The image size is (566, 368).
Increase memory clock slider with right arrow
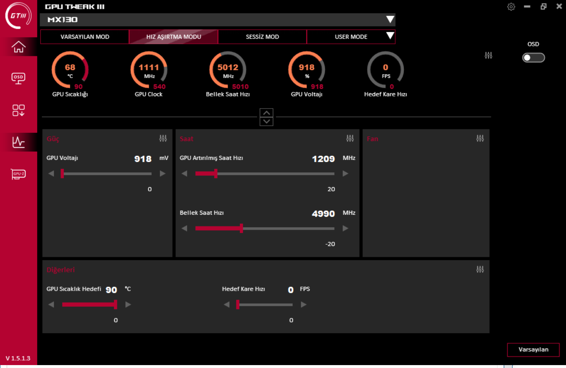345,228
